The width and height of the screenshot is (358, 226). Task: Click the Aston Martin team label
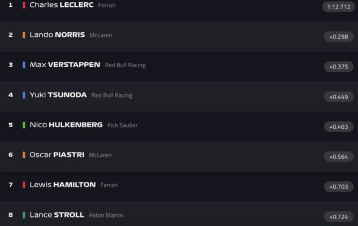106,215
